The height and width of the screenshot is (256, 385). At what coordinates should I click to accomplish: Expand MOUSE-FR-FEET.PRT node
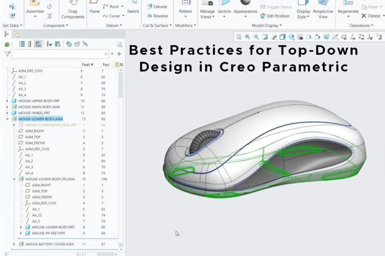tap(21, 233)
